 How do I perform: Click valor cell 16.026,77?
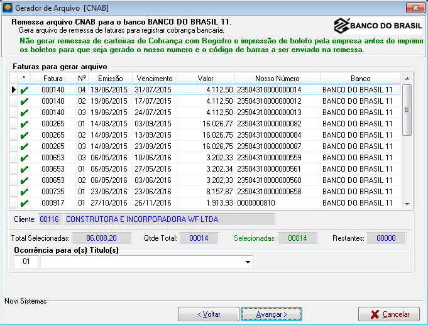[x=206, y=124]
